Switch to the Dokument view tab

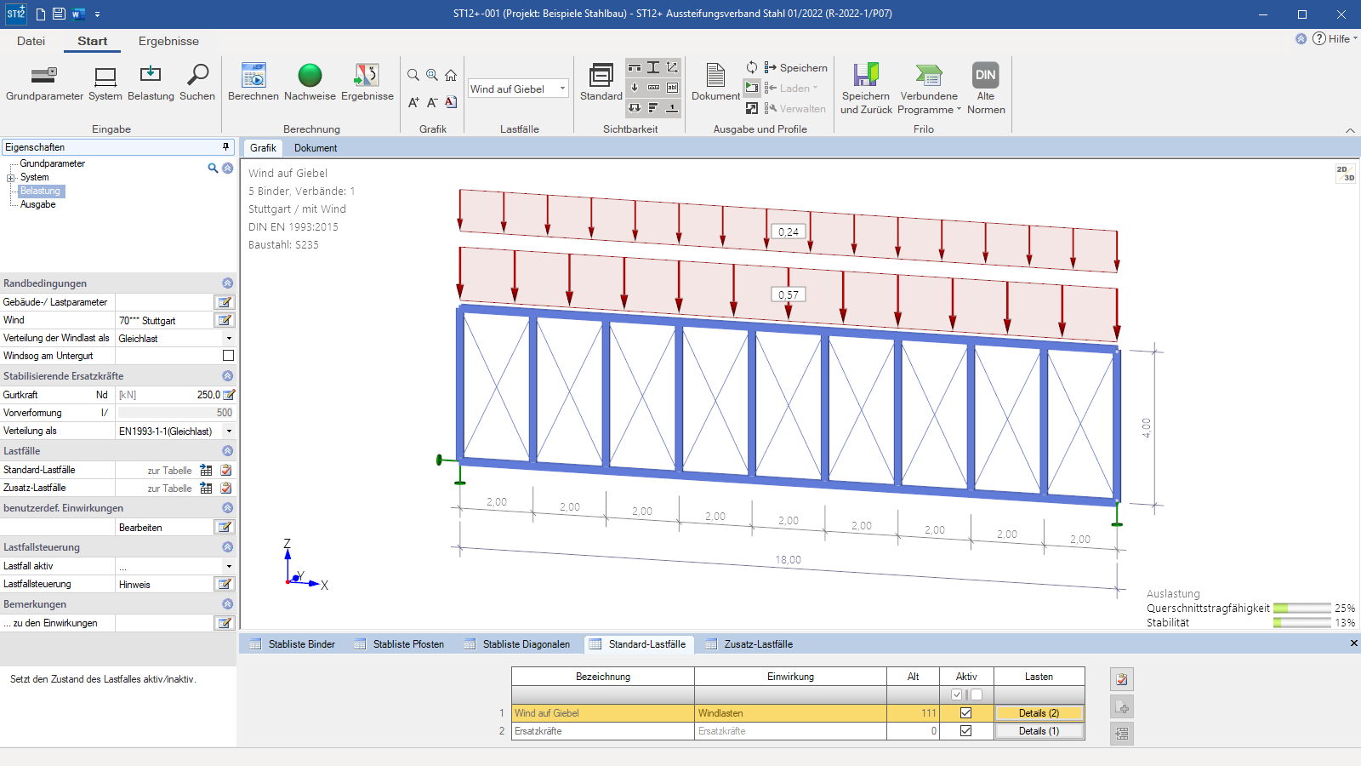pyautogui.click(x=316, y=148)
